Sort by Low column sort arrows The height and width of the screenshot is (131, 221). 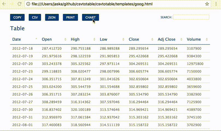click(x=123, y=39)
